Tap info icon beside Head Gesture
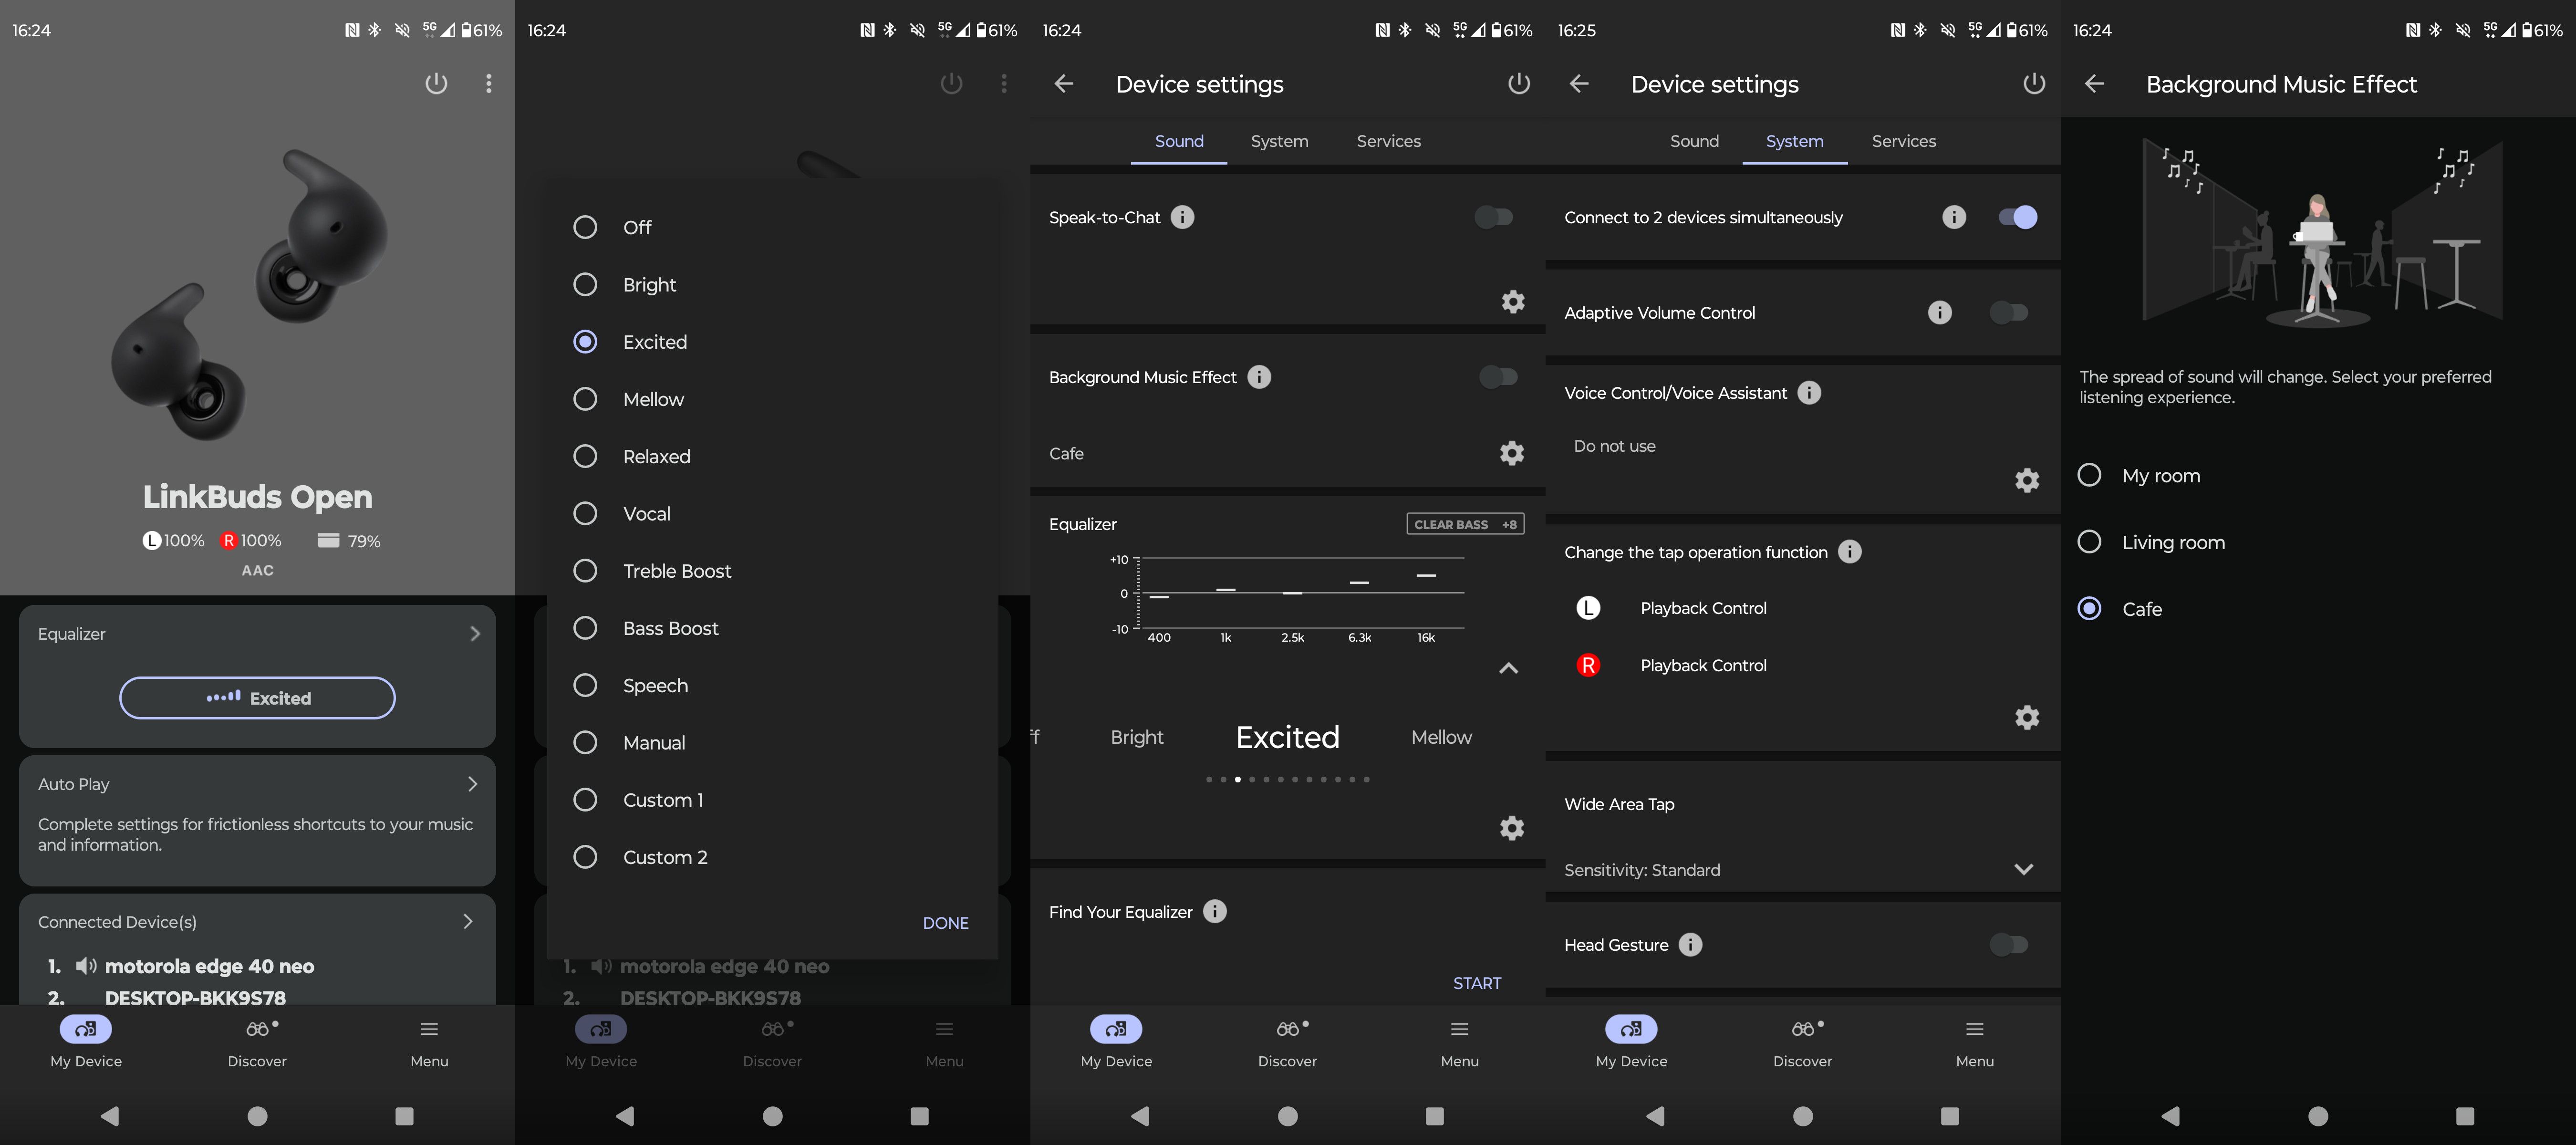Image resolution: width=2576 pixels, height=1145 pixels. [1690, 944]
